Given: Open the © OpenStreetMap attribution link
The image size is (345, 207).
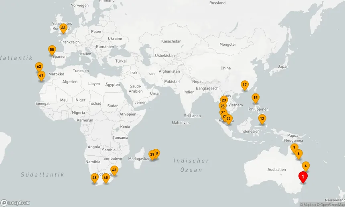Looking at the screenshot, I should click(x=331, y=205).
